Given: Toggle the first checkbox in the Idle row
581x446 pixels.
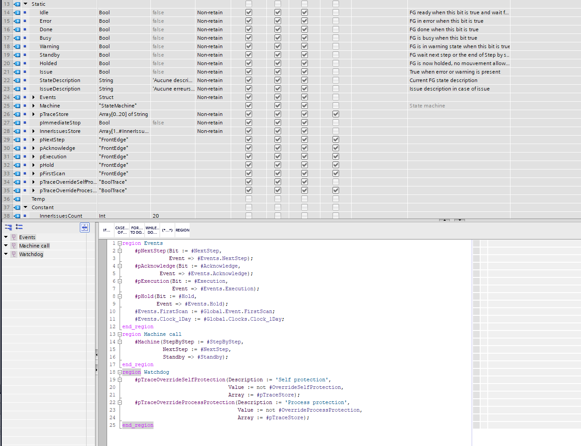Looking at the screenshot, I should [249, 12].
